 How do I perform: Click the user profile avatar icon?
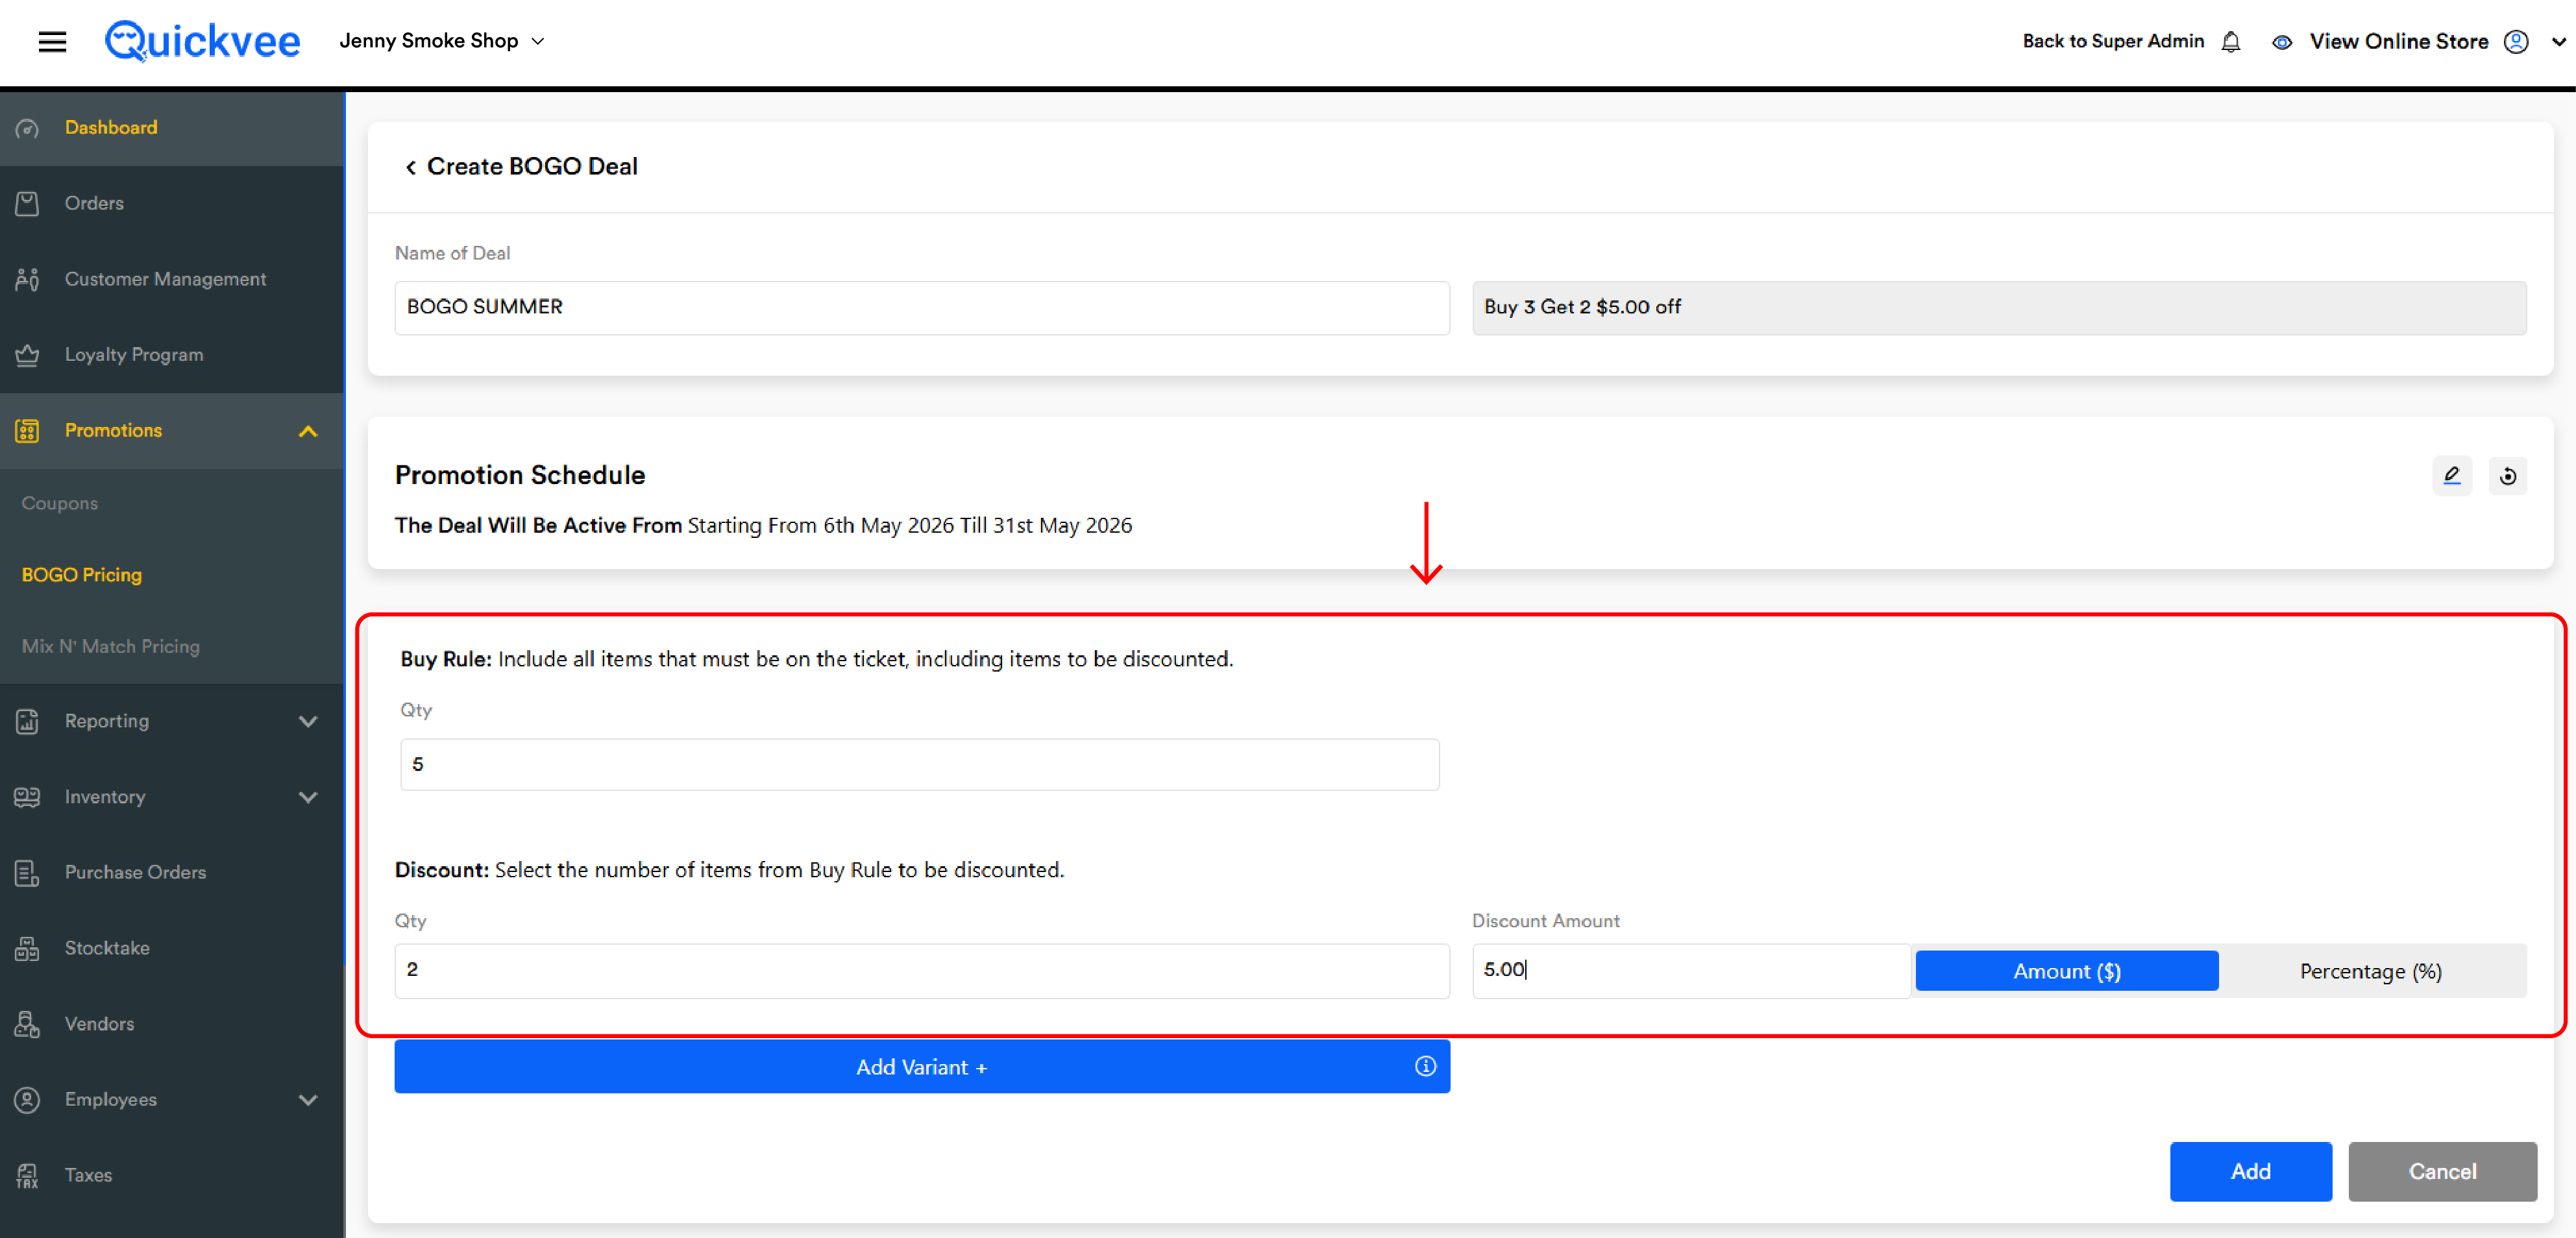[2516, 42]
